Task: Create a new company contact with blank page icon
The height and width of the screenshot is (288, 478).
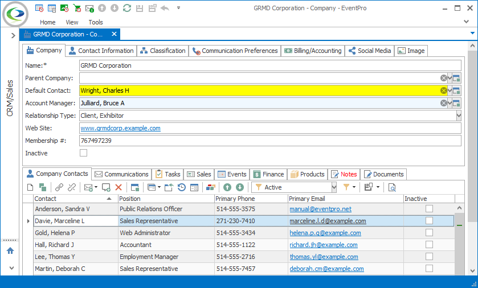Action: (x=30, y=187)
